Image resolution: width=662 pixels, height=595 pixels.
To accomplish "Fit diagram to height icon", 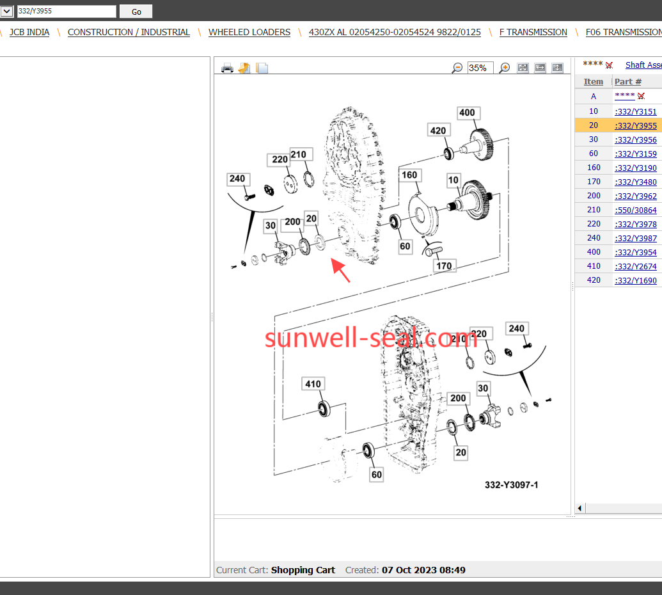I will tap(557, 68).
